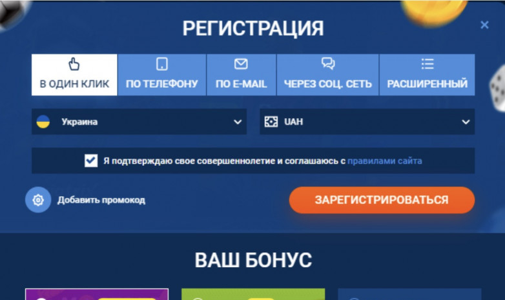Click the promo code gear icon
The image size is (505, 300).
tap(38, 200)
